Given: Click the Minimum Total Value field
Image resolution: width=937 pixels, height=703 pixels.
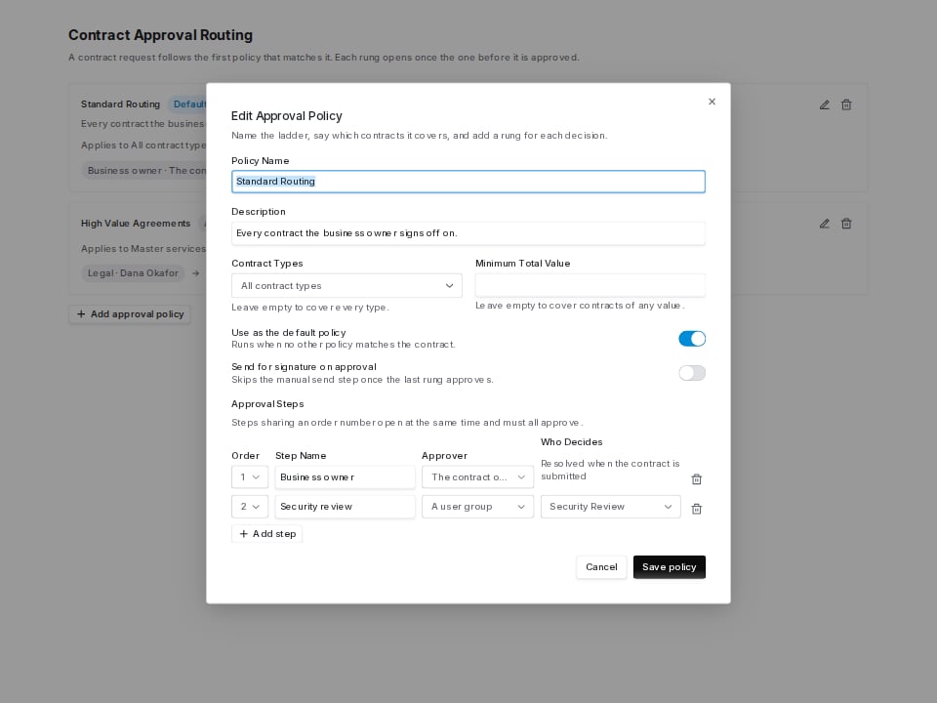Looking at the screenshot, I should pyautogui.click(x=591, y=285).
